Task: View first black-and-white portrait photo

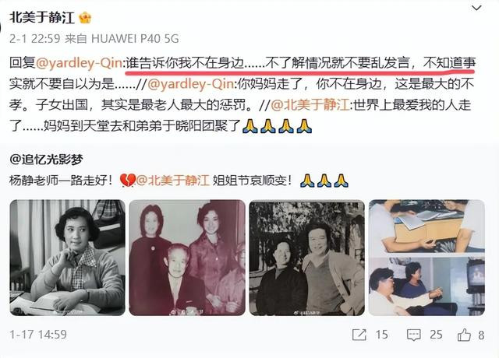Action: point(68,258)
